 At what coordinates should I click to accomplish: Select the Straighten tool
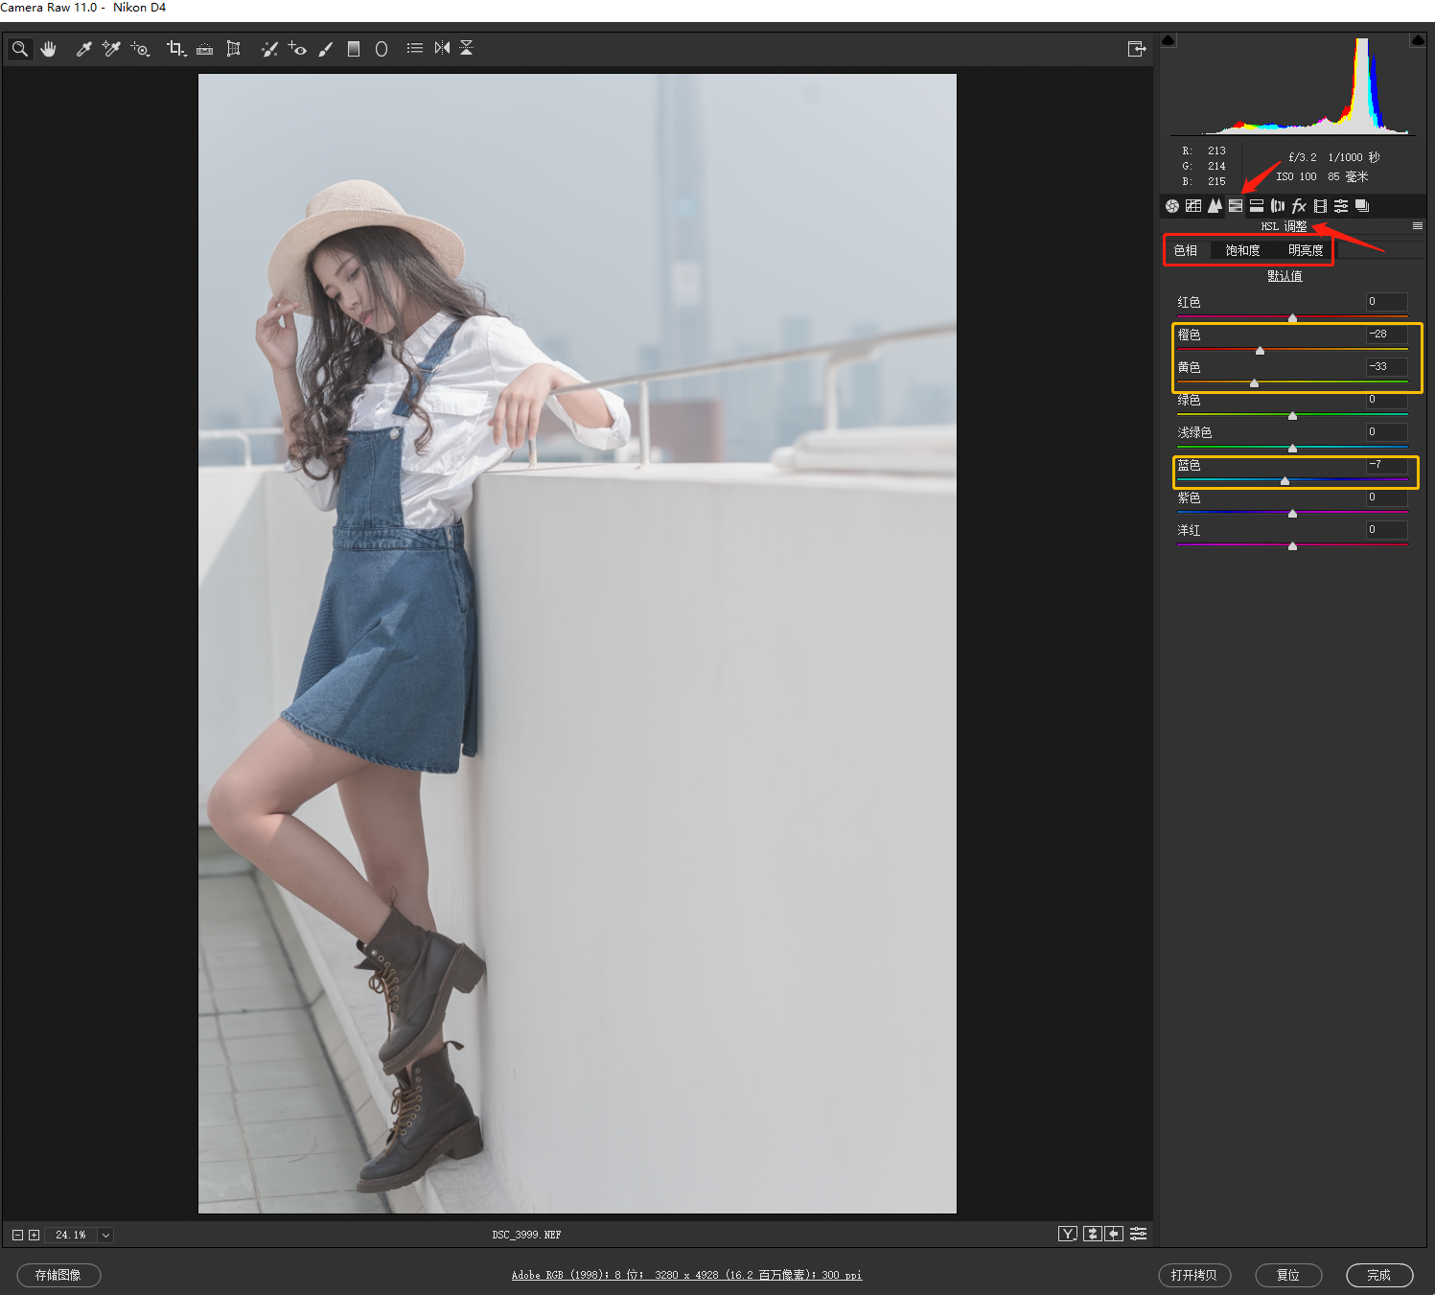pos(204,49)
